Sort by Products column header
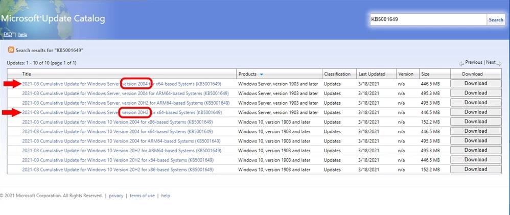510x215 pixels. click(x=247, y=74)
